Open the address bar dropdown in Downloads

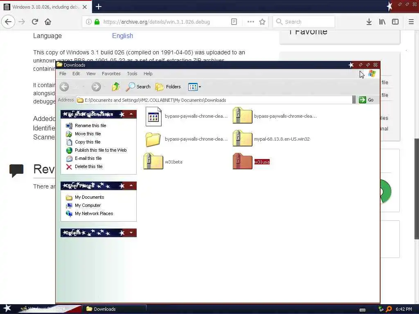coord(354,100)
